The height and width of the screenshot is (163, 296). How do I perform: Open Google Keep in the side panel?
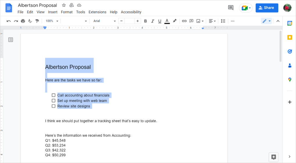(290, 37)
